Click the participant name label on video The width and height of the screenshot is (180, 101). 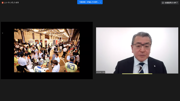[101, 72]
